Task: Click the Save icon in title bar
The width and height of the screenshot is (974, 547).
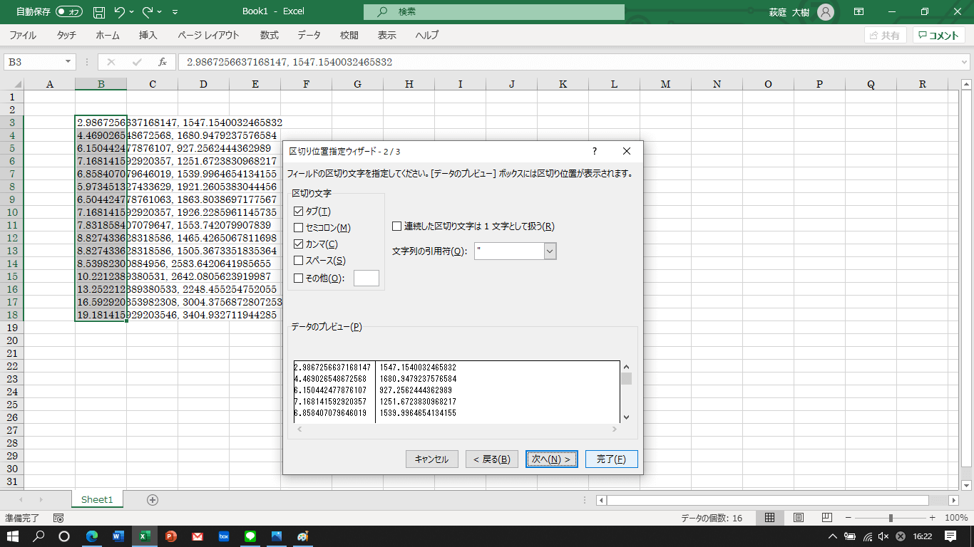Action: click(99, 12)
